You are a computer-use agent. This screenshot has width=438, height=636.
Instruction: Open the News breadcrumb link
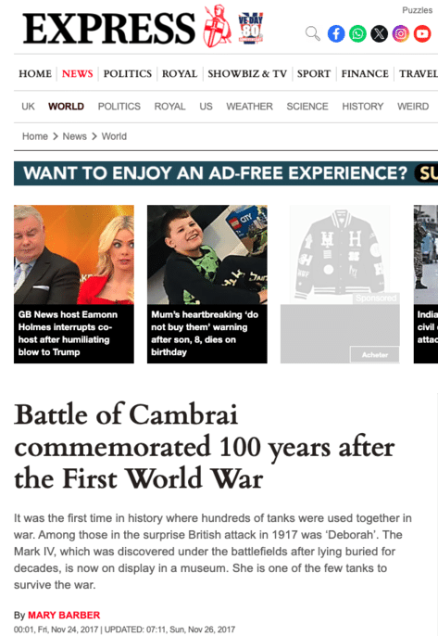tap(75, 136)
